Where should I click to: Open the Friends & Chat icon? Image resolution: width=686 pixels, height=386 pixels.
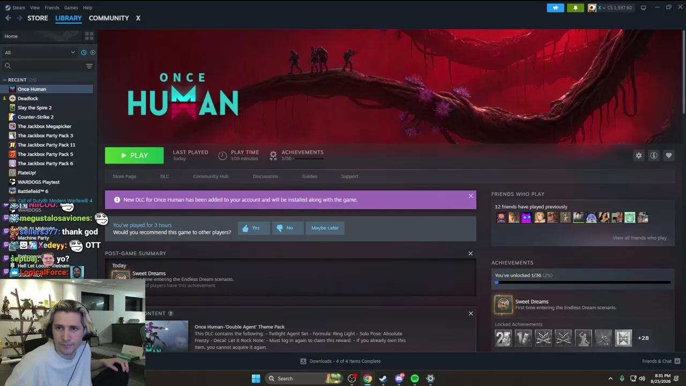click(x=677, y=361)
